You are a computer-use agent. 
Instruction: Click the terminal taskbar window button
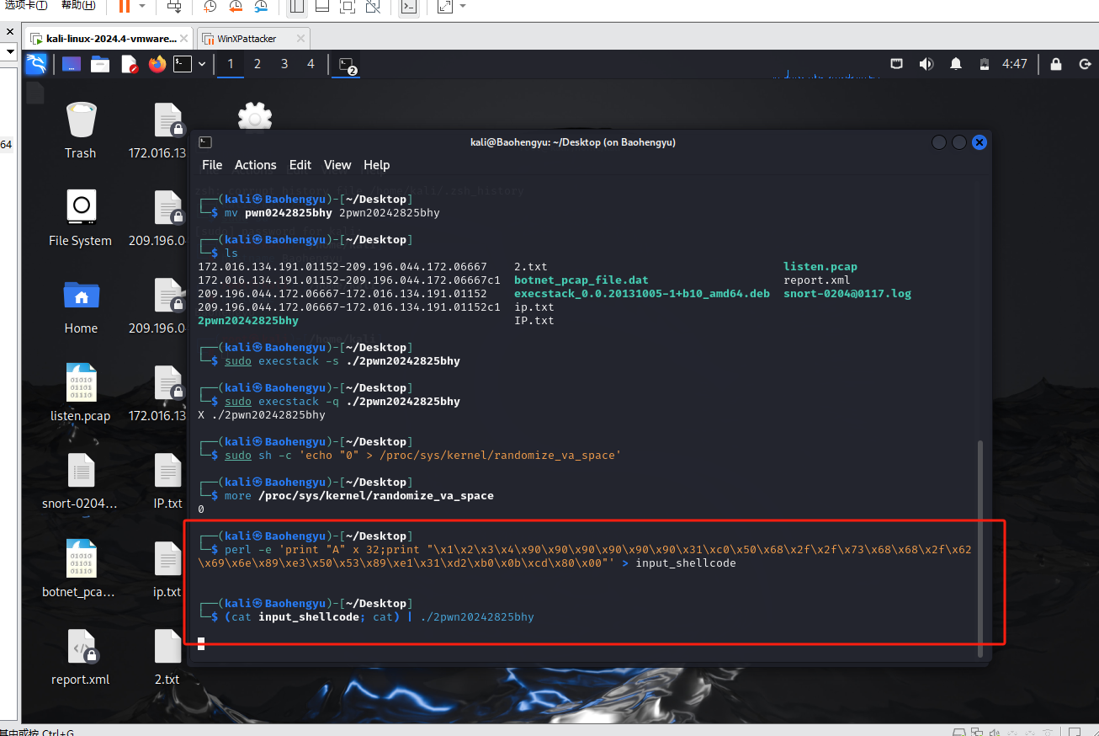pyautogui.click(x=346, y=64)
